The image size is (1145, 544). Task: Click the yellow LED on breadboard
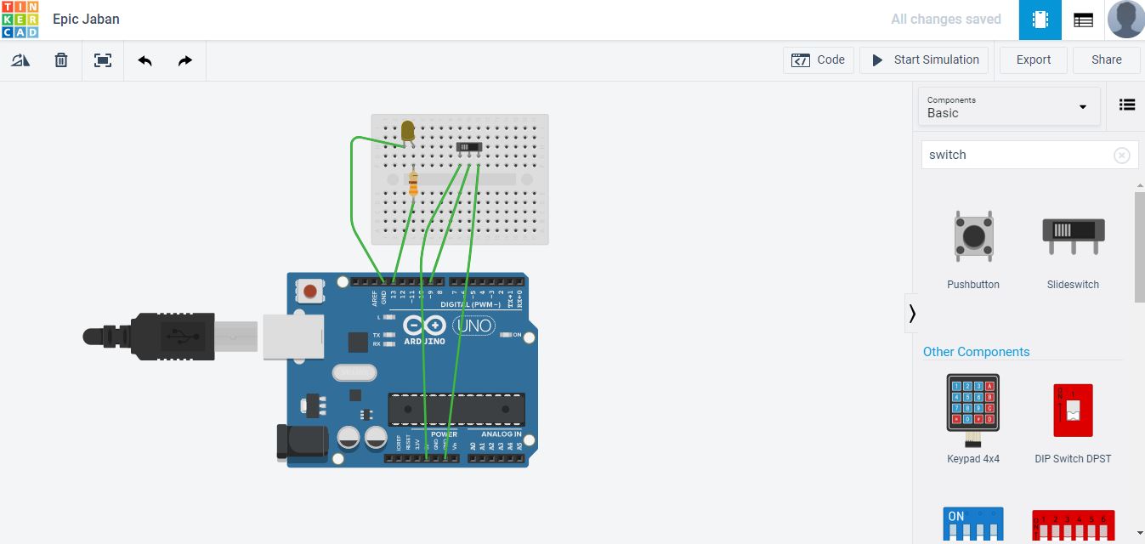pyautogui.click(x=407, y=133)
